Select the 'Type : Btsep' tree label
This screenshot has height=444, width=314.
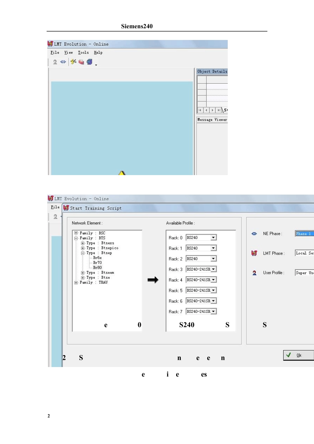tap(99, 253)
